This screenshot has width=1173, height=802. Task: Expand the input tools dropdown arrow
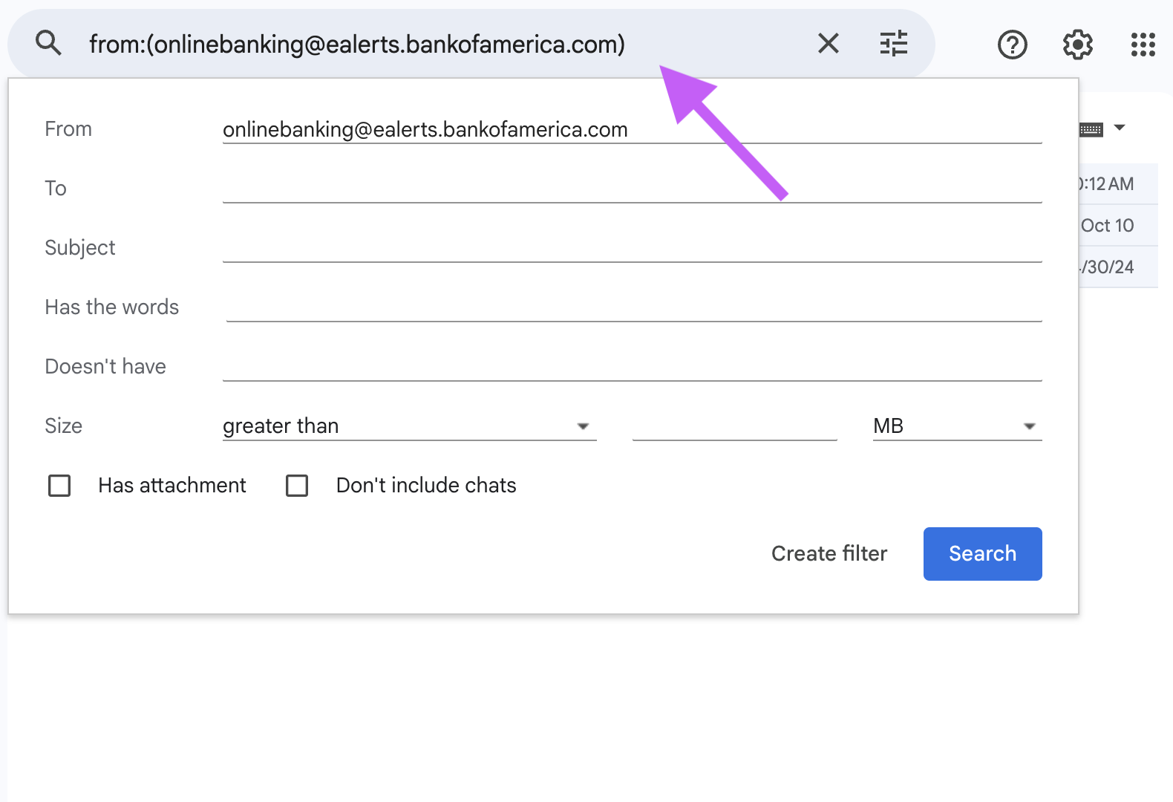[x=1120, y=128]
